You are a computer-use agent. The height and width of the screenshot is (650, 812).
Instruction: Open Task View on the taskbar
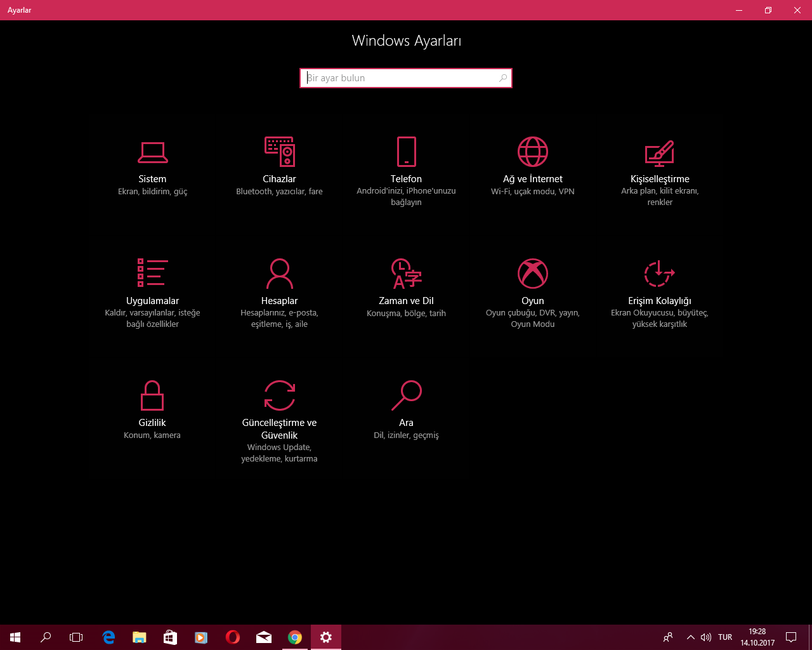point(76,637)
